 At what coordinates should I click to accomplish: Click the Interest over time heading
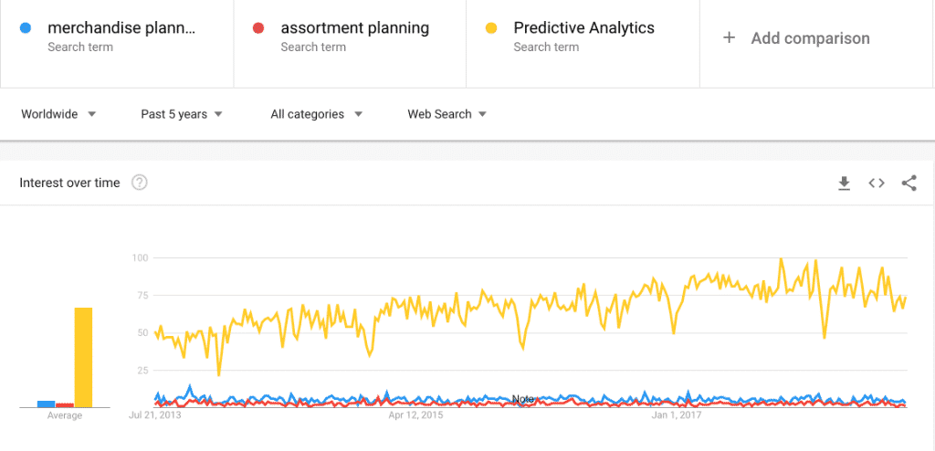click(70, 183)
